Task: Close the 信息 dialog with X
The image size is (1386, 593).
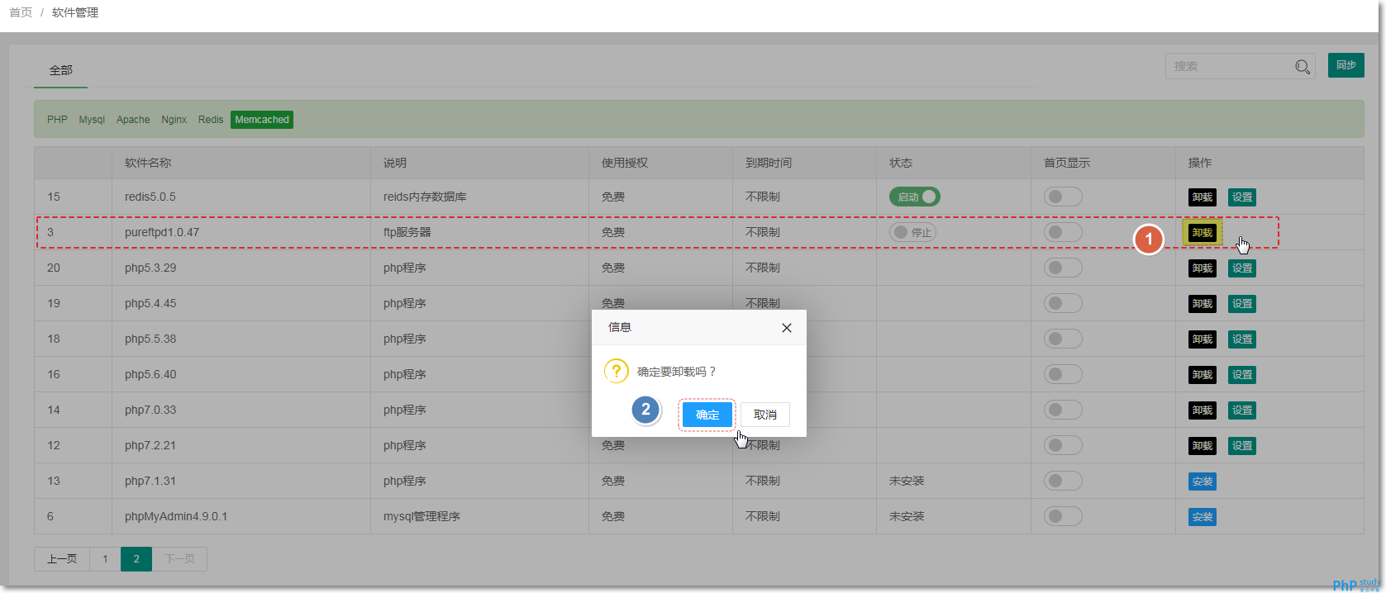Action: [786, 328]
